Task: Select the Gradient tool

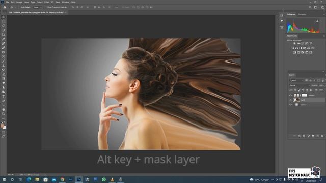Action: pos(4,79)
